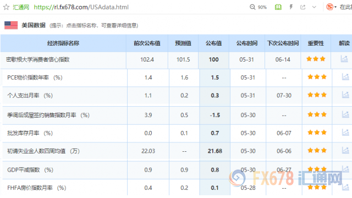This screenshot has height=198, width=352.
Task: Open the reading mode book icon
Action: (278, 7)
